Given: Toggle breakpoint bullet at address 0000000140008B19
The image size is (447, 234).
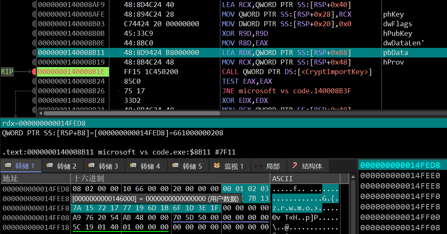Looking at the screenshot, I should [34, 62].
